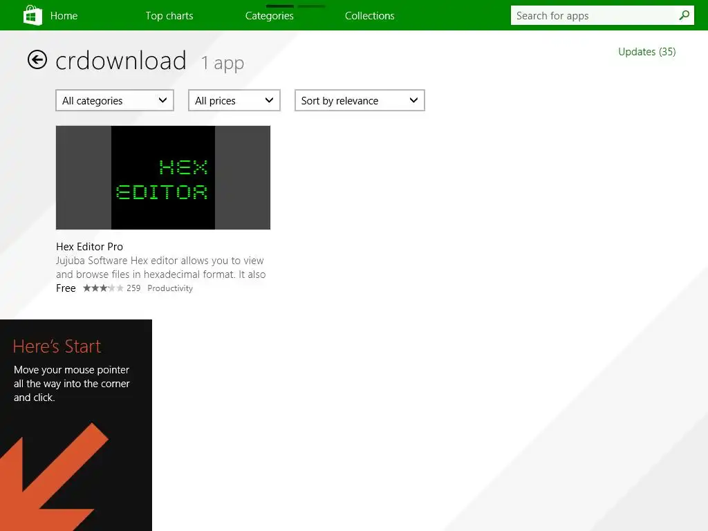
Task: Click the Jujuba Software description text
Action: tap(160, 268)
